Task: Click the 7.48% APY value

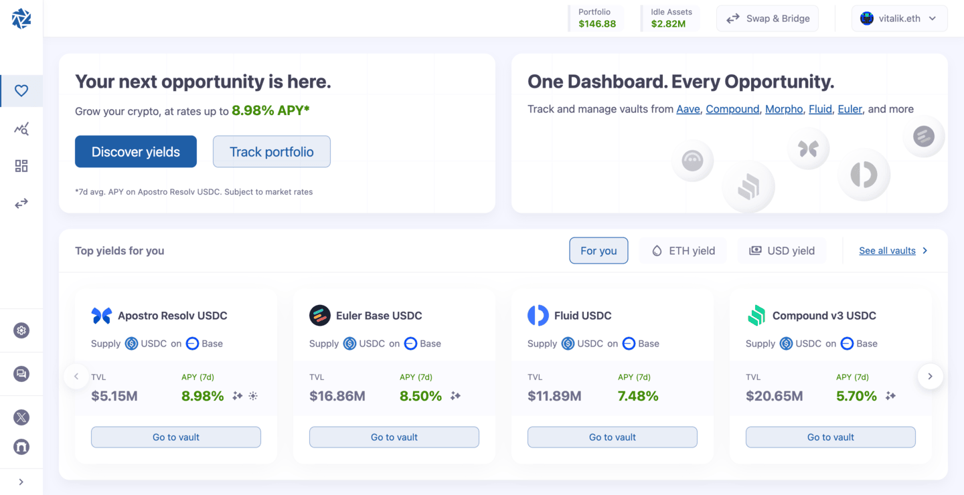Action: point(638,396)
